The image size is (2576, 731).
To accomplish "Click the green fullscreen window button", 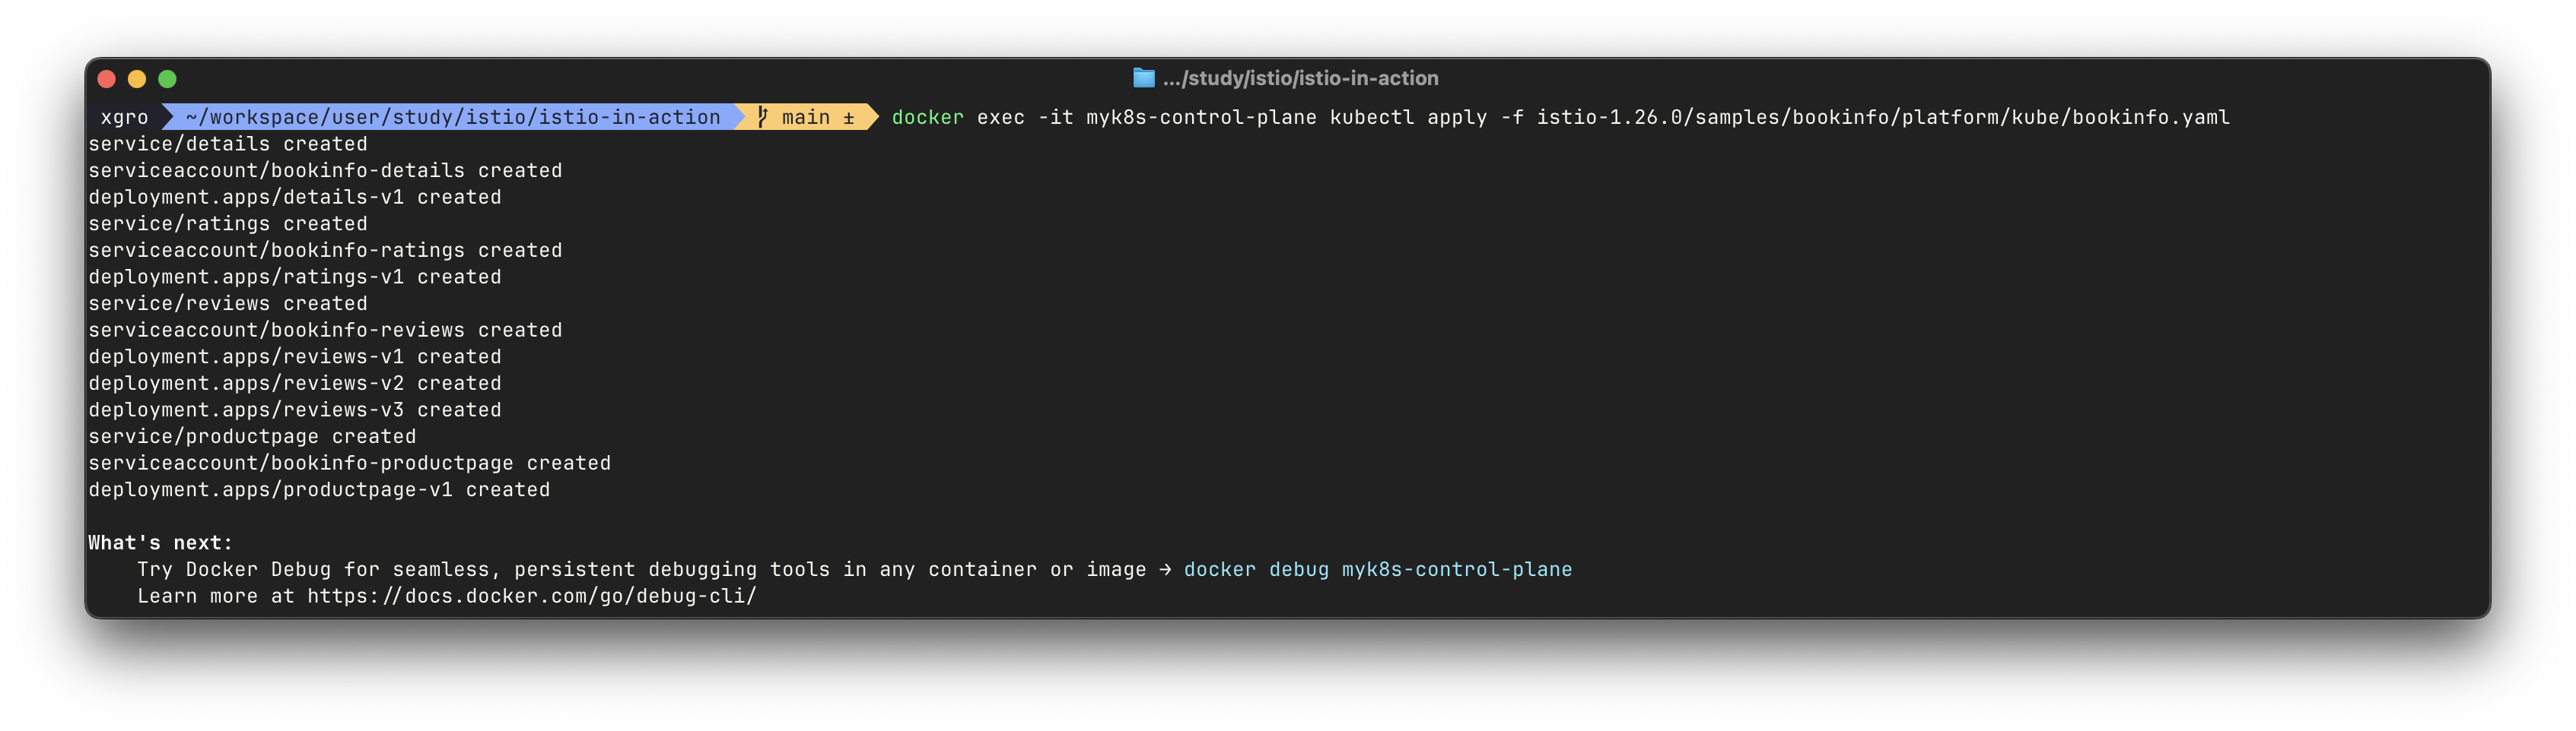I will point(167,79).
